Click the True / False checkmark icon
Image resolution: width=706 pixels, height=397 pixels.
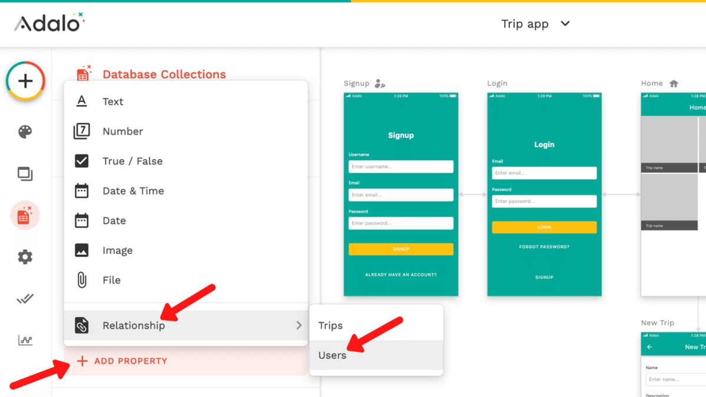pyautogui.click(x=82, y=161)
